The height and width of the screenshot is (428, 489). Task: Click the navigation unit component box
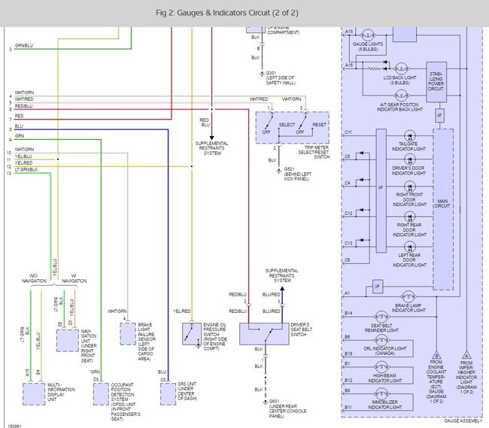pos(67,341)
